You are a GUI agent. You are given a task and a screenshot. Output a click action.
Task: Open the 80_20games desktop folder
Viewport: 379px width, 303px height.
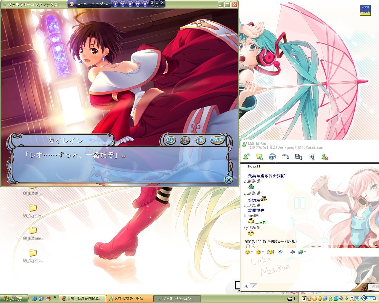pyautogui.click(x=33, y=210)
